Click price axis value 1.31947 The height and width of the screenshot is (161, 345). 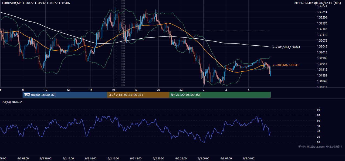point(322,64)
